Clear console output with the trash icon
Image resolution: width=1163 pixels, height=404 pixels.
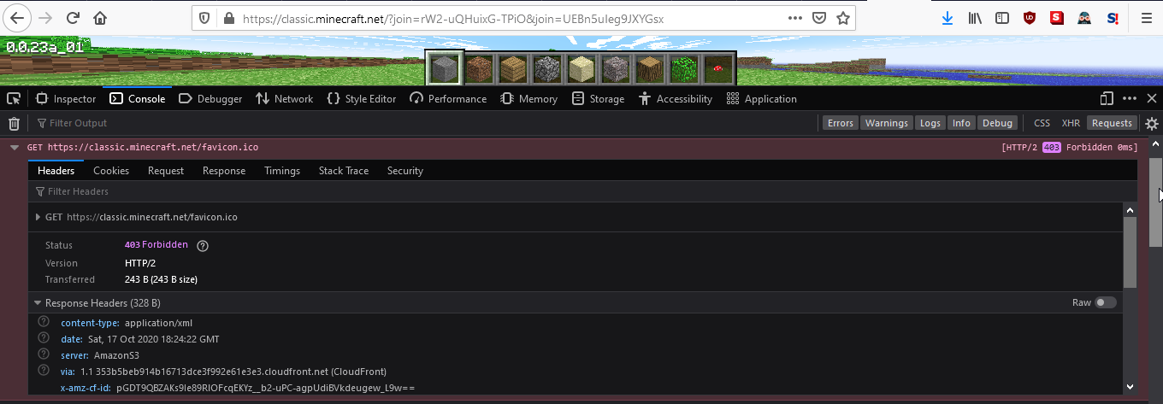(x=14, y=123)
